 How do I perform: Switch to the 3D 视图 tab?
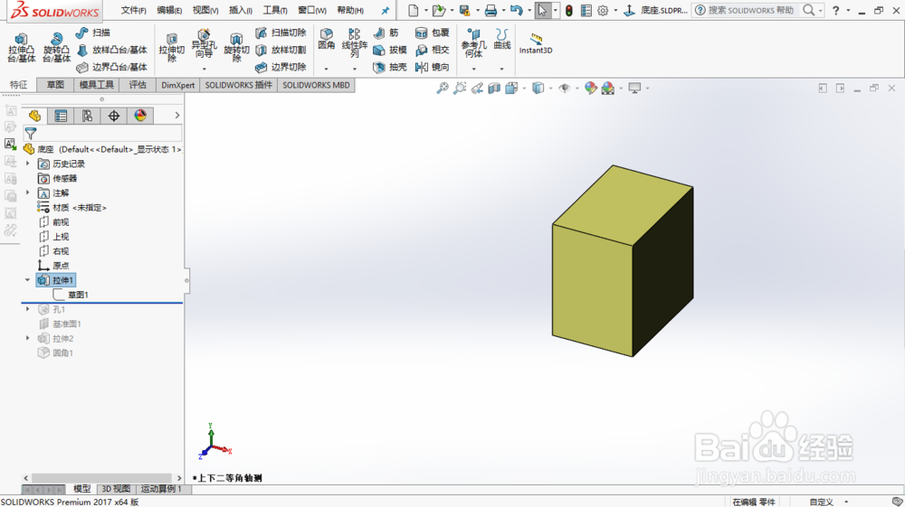click(116, 489)
